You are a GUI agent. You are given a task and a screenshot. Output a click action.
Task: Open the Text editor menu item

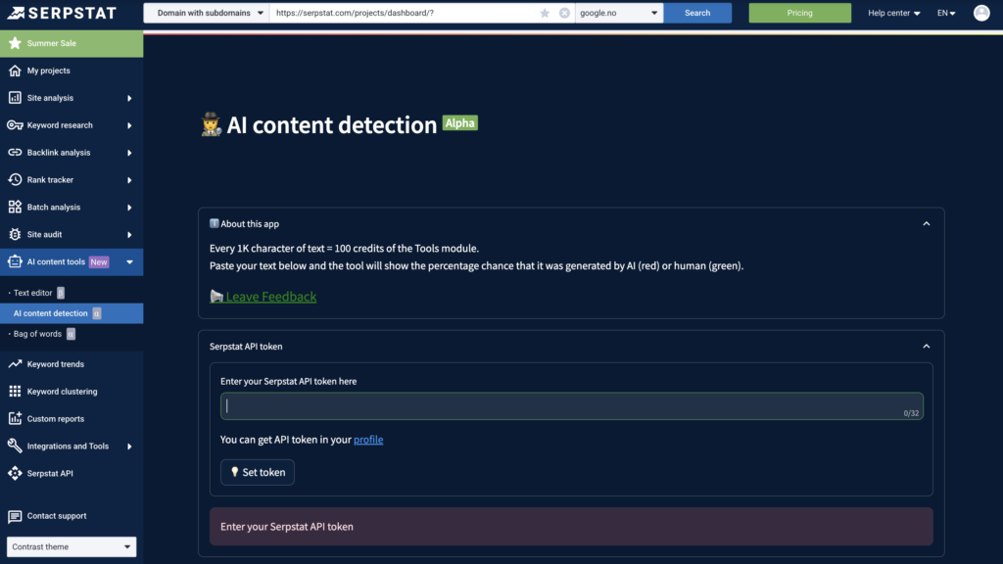click(32, 293)
